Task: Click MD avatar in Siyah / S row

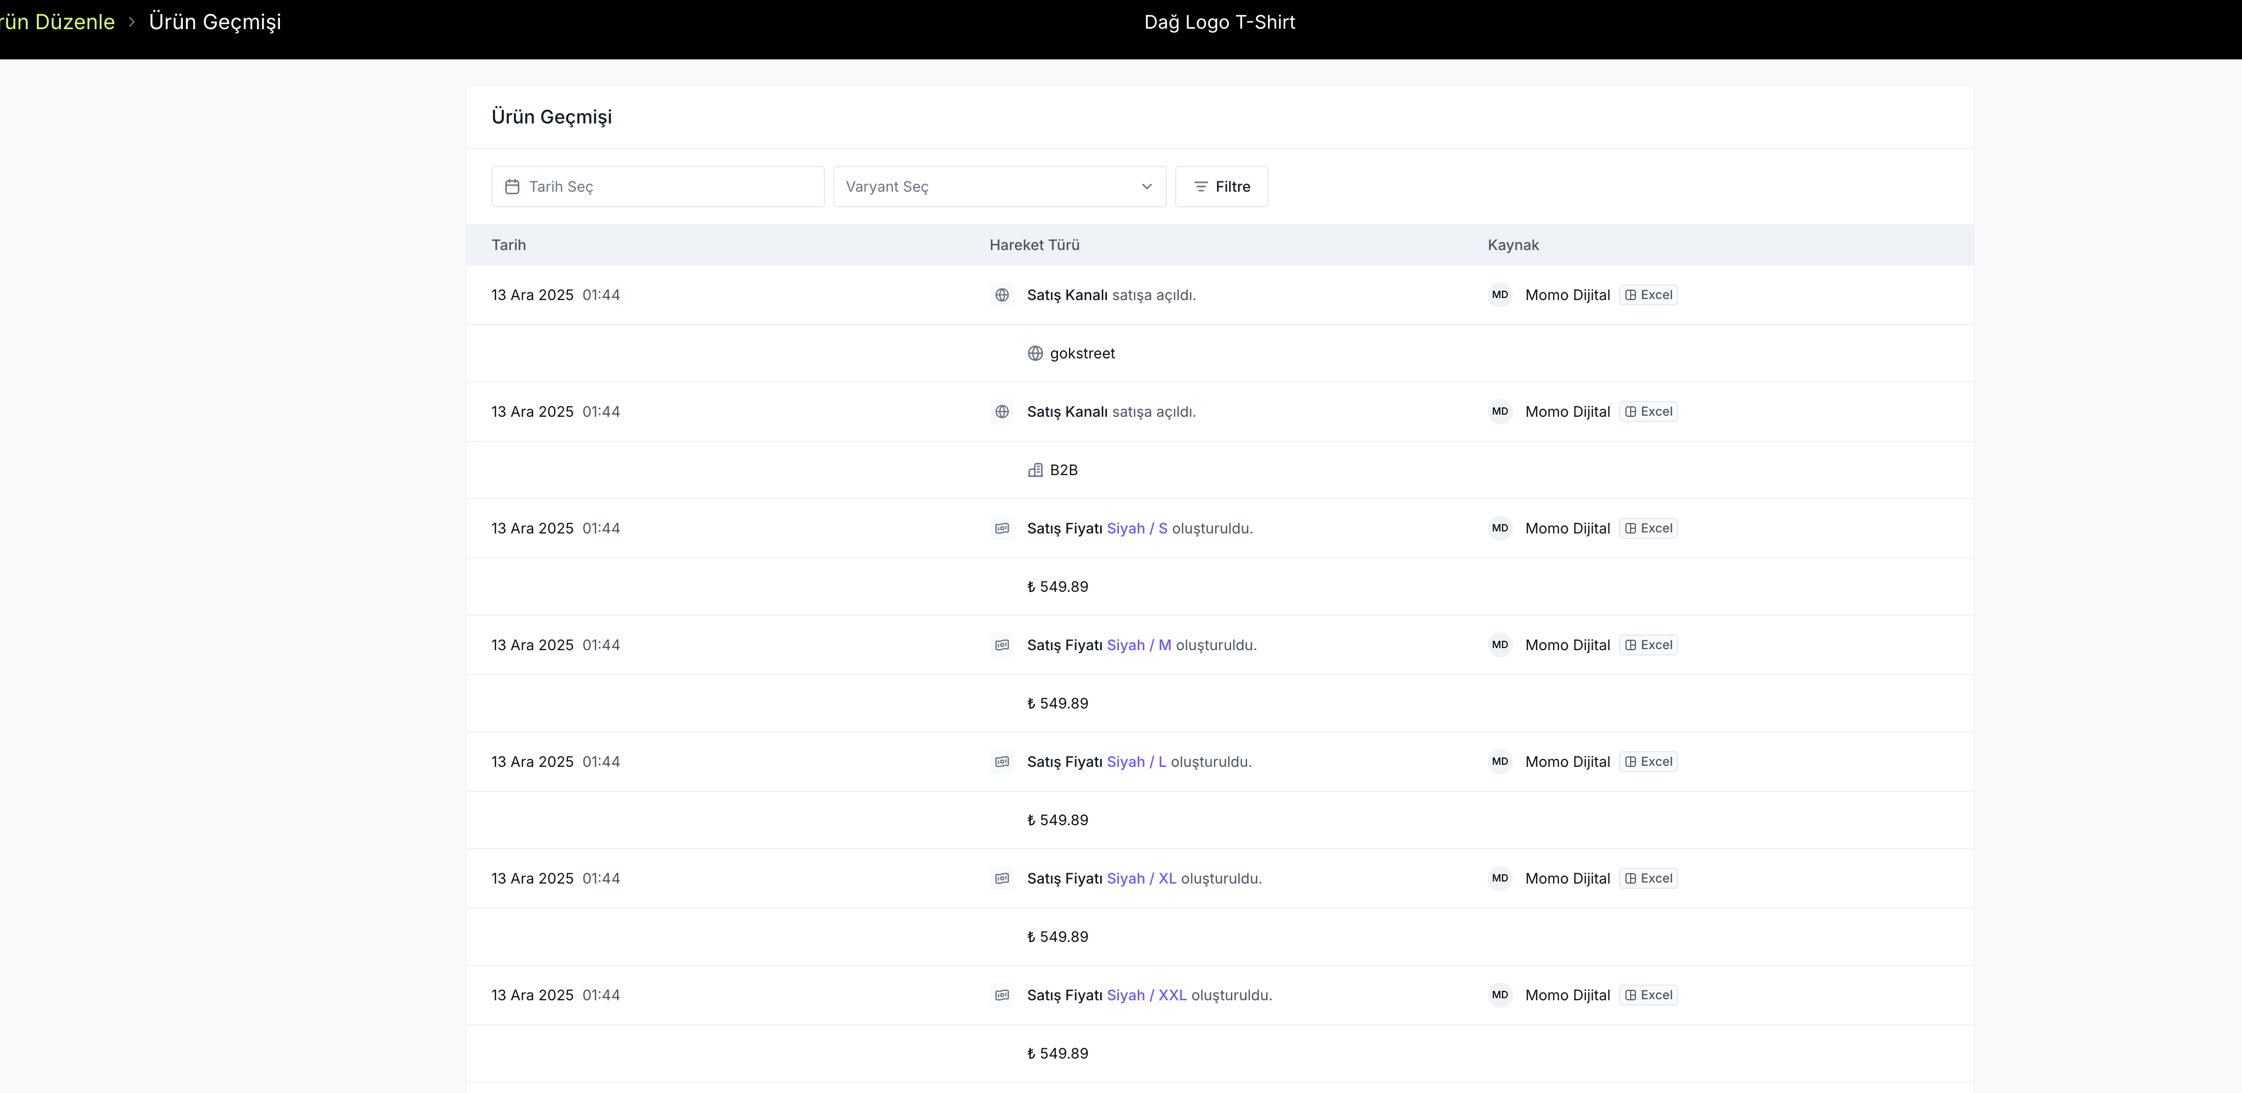Action: (1499, 528)
